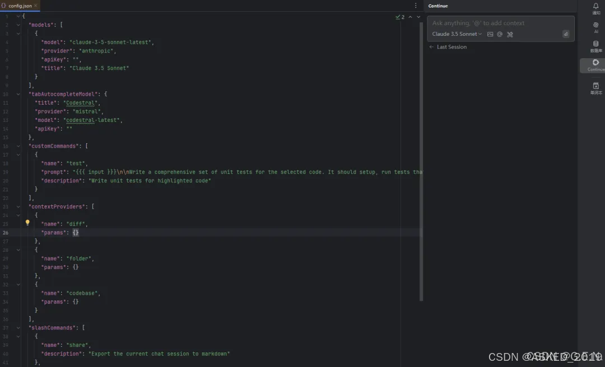Click the "slashCommands" key text
605x367 pixels.
tap(52, 328)
